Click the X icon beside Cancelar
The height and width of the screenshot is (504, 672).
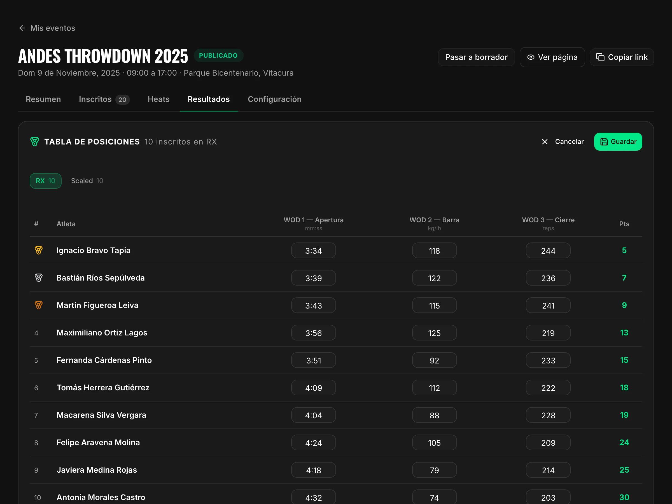[545, 142]
